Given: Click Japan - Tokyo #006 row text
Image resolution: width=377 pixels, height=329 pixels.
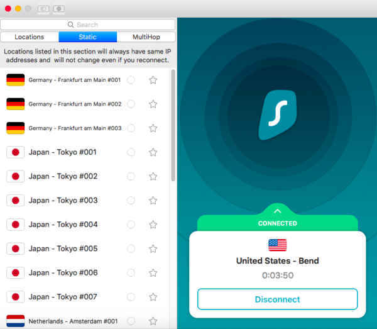Looking at the screenshot, I should pyautogui.click(x=63, y=272).
